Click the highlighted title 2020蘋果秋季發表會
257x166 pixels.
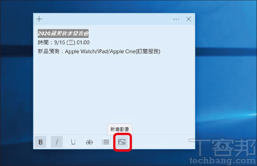(x=63, y=34)
